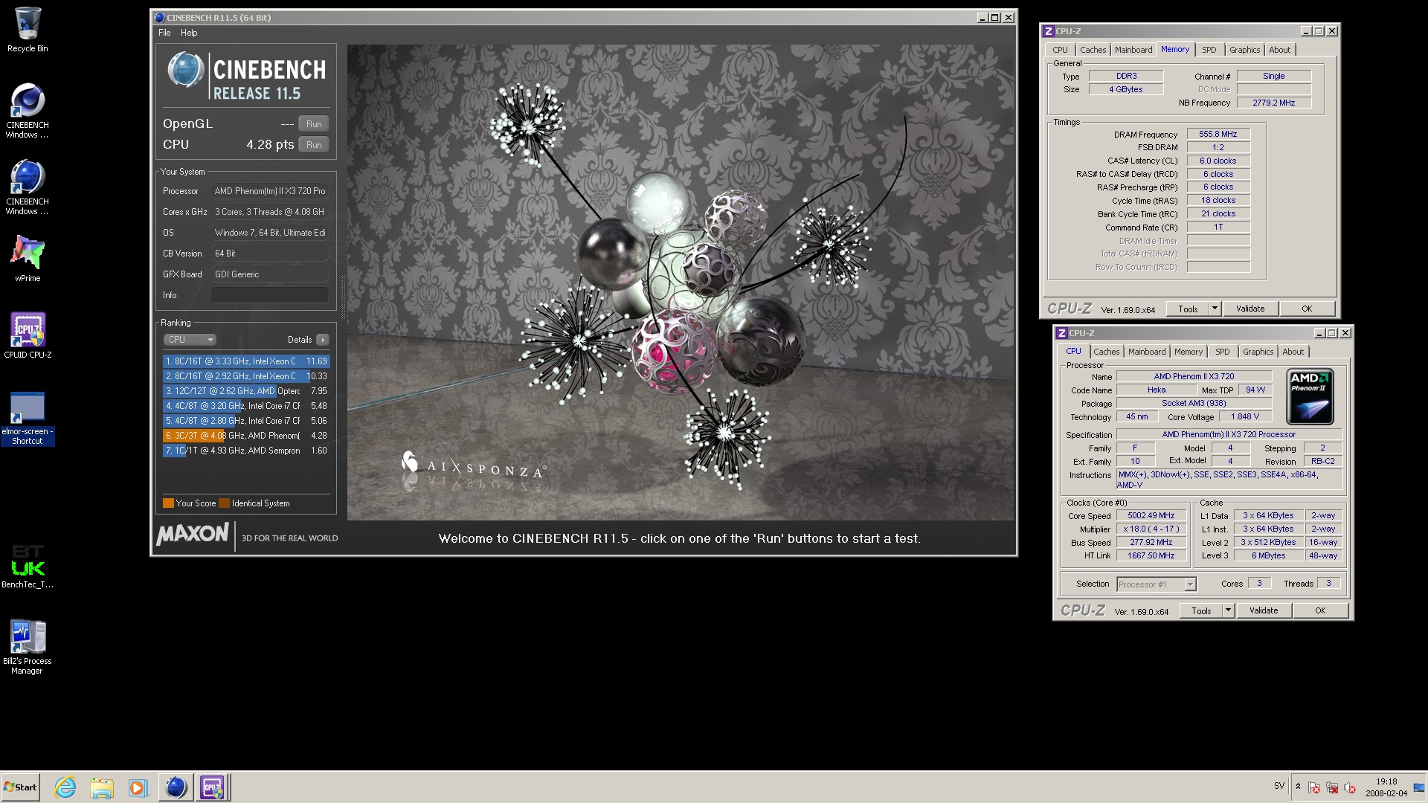
Task: Switch to Mainboard tab in upper CPU-Z
Action: pyautogui.click(x=1133, y=50)
